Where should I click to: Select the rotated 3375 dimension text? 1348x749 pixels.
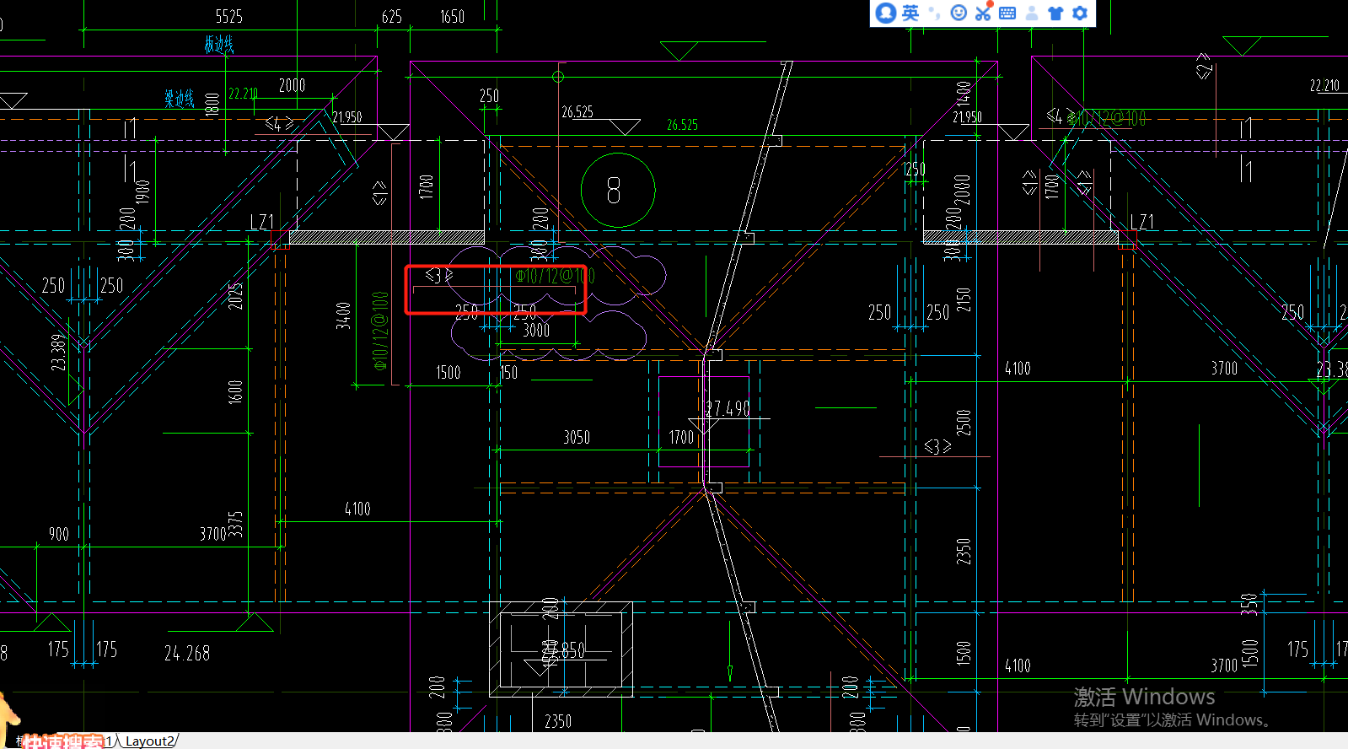235,524
